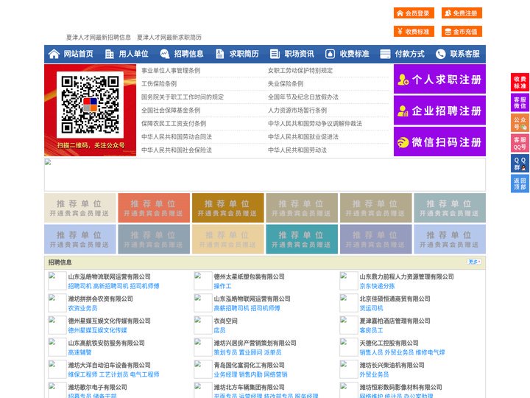Click the 返回顶部 side button
Screen dimensions: 530x398
point(520,184)
